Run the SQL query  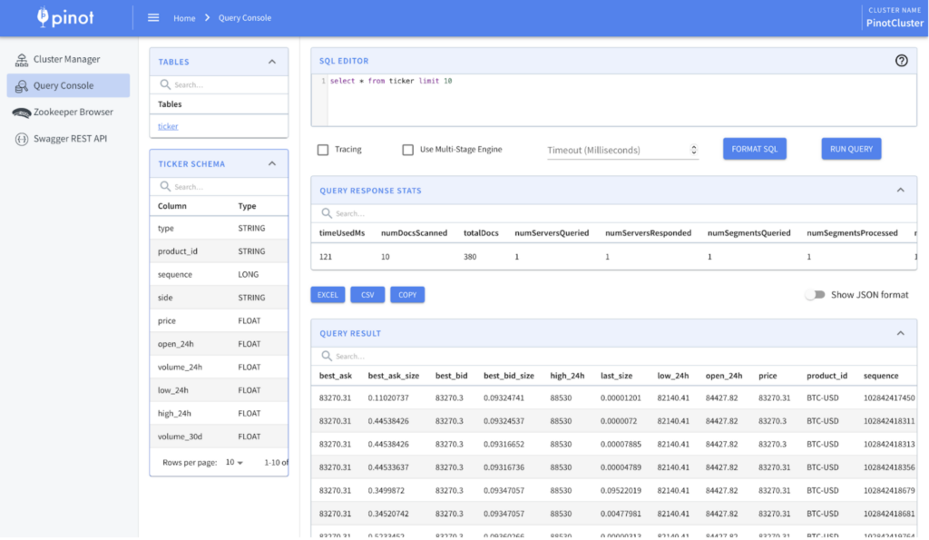[850, 149]
